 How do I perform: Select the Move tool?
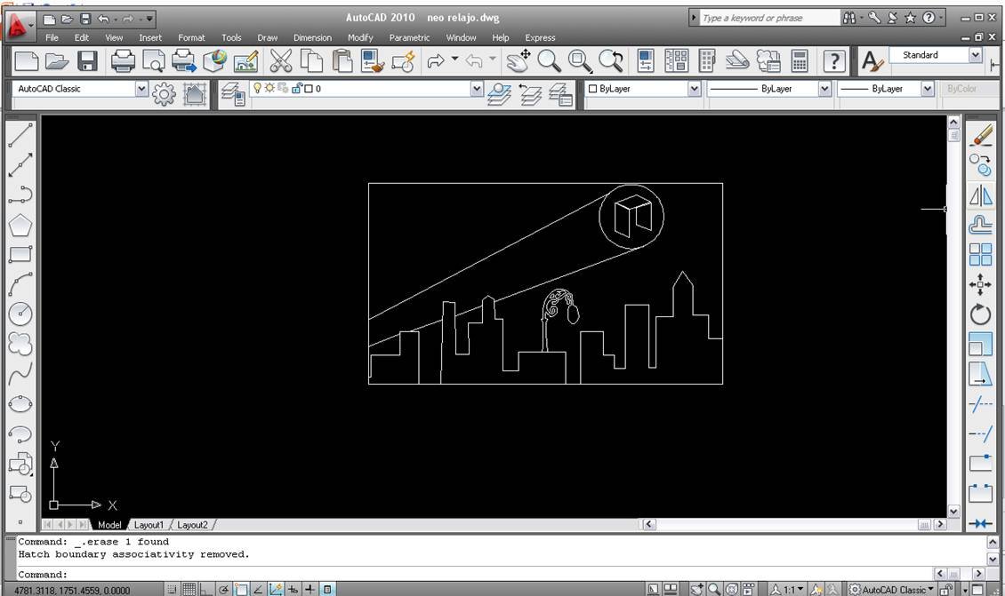click(981, 284)
